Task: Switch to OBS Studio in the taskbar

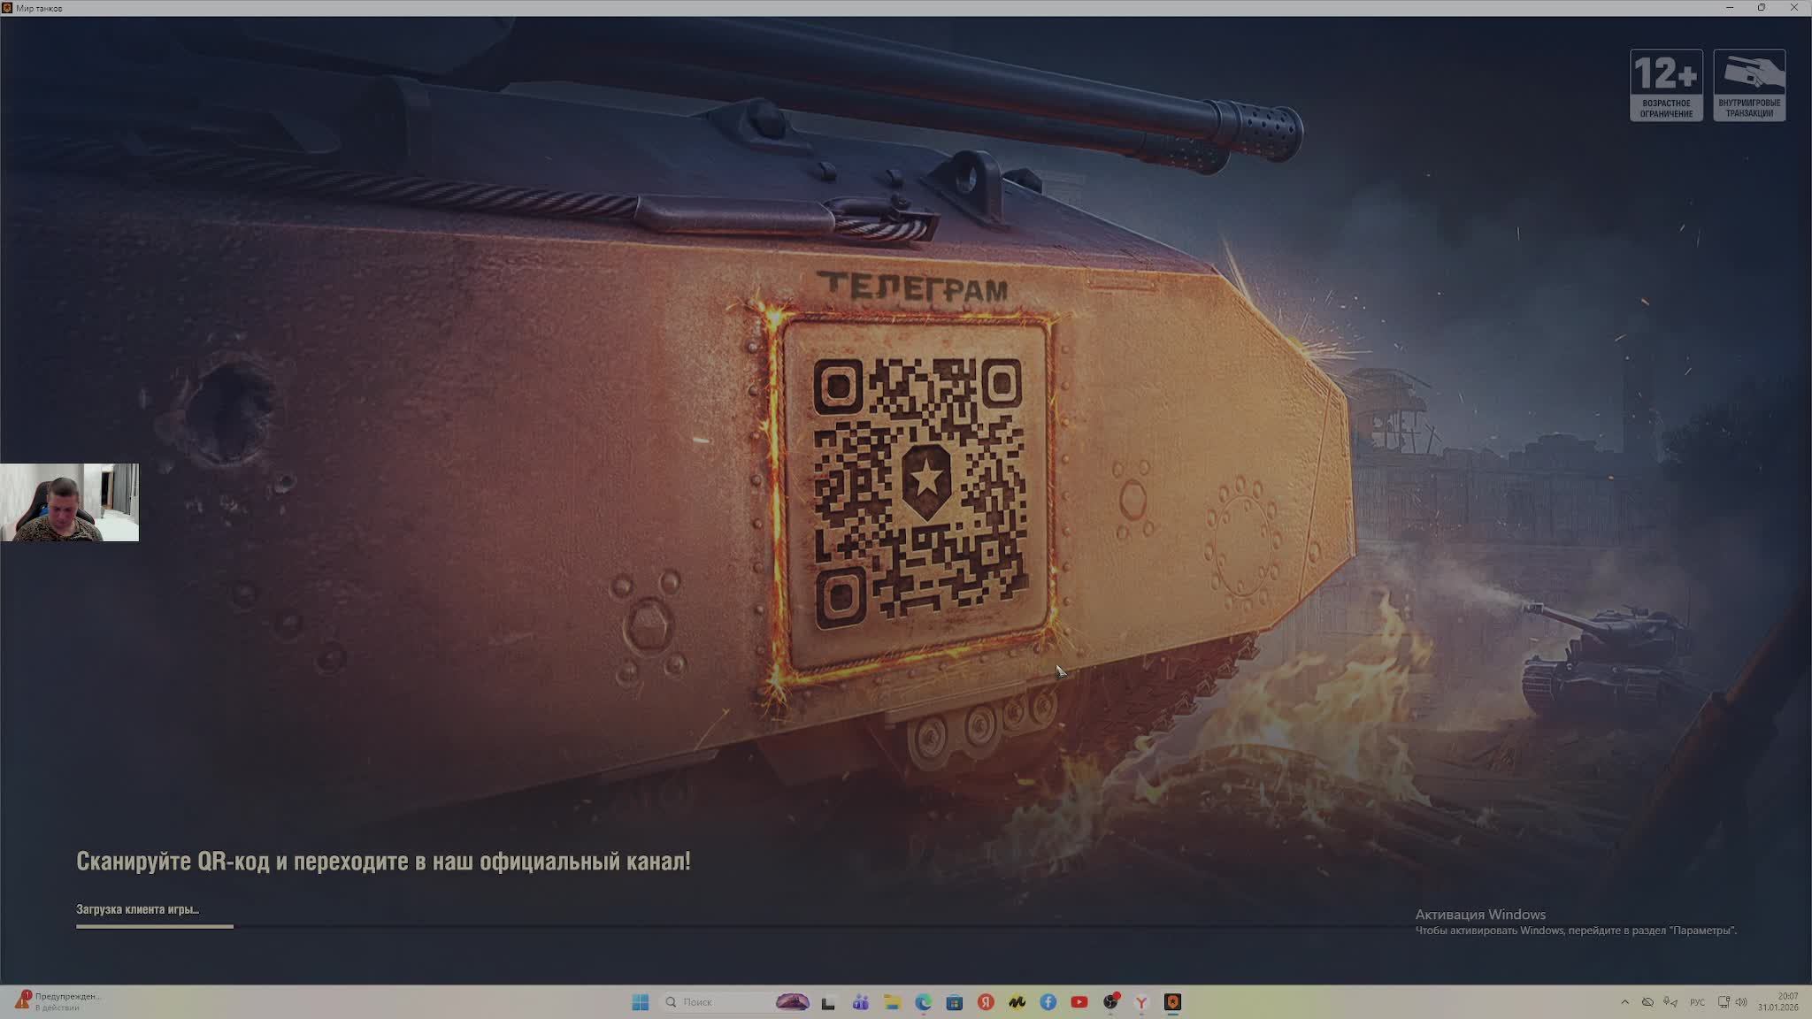Action: pyautogui.click(x=1110, y=1002)
